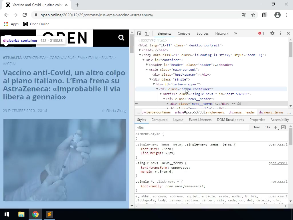Open Chrome three-dot menu

click(x=287, y=15)
